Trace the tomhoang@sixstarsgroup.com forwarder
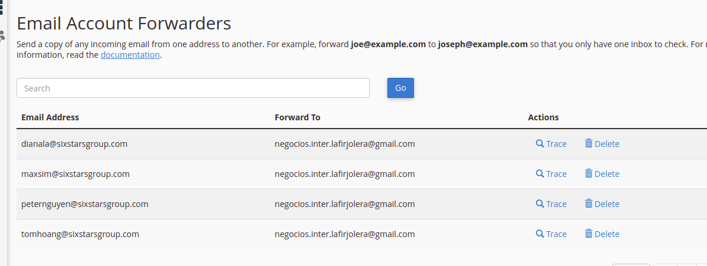This screenshot has height=266, width=707. pyautogui.click(x=551, y=234)
